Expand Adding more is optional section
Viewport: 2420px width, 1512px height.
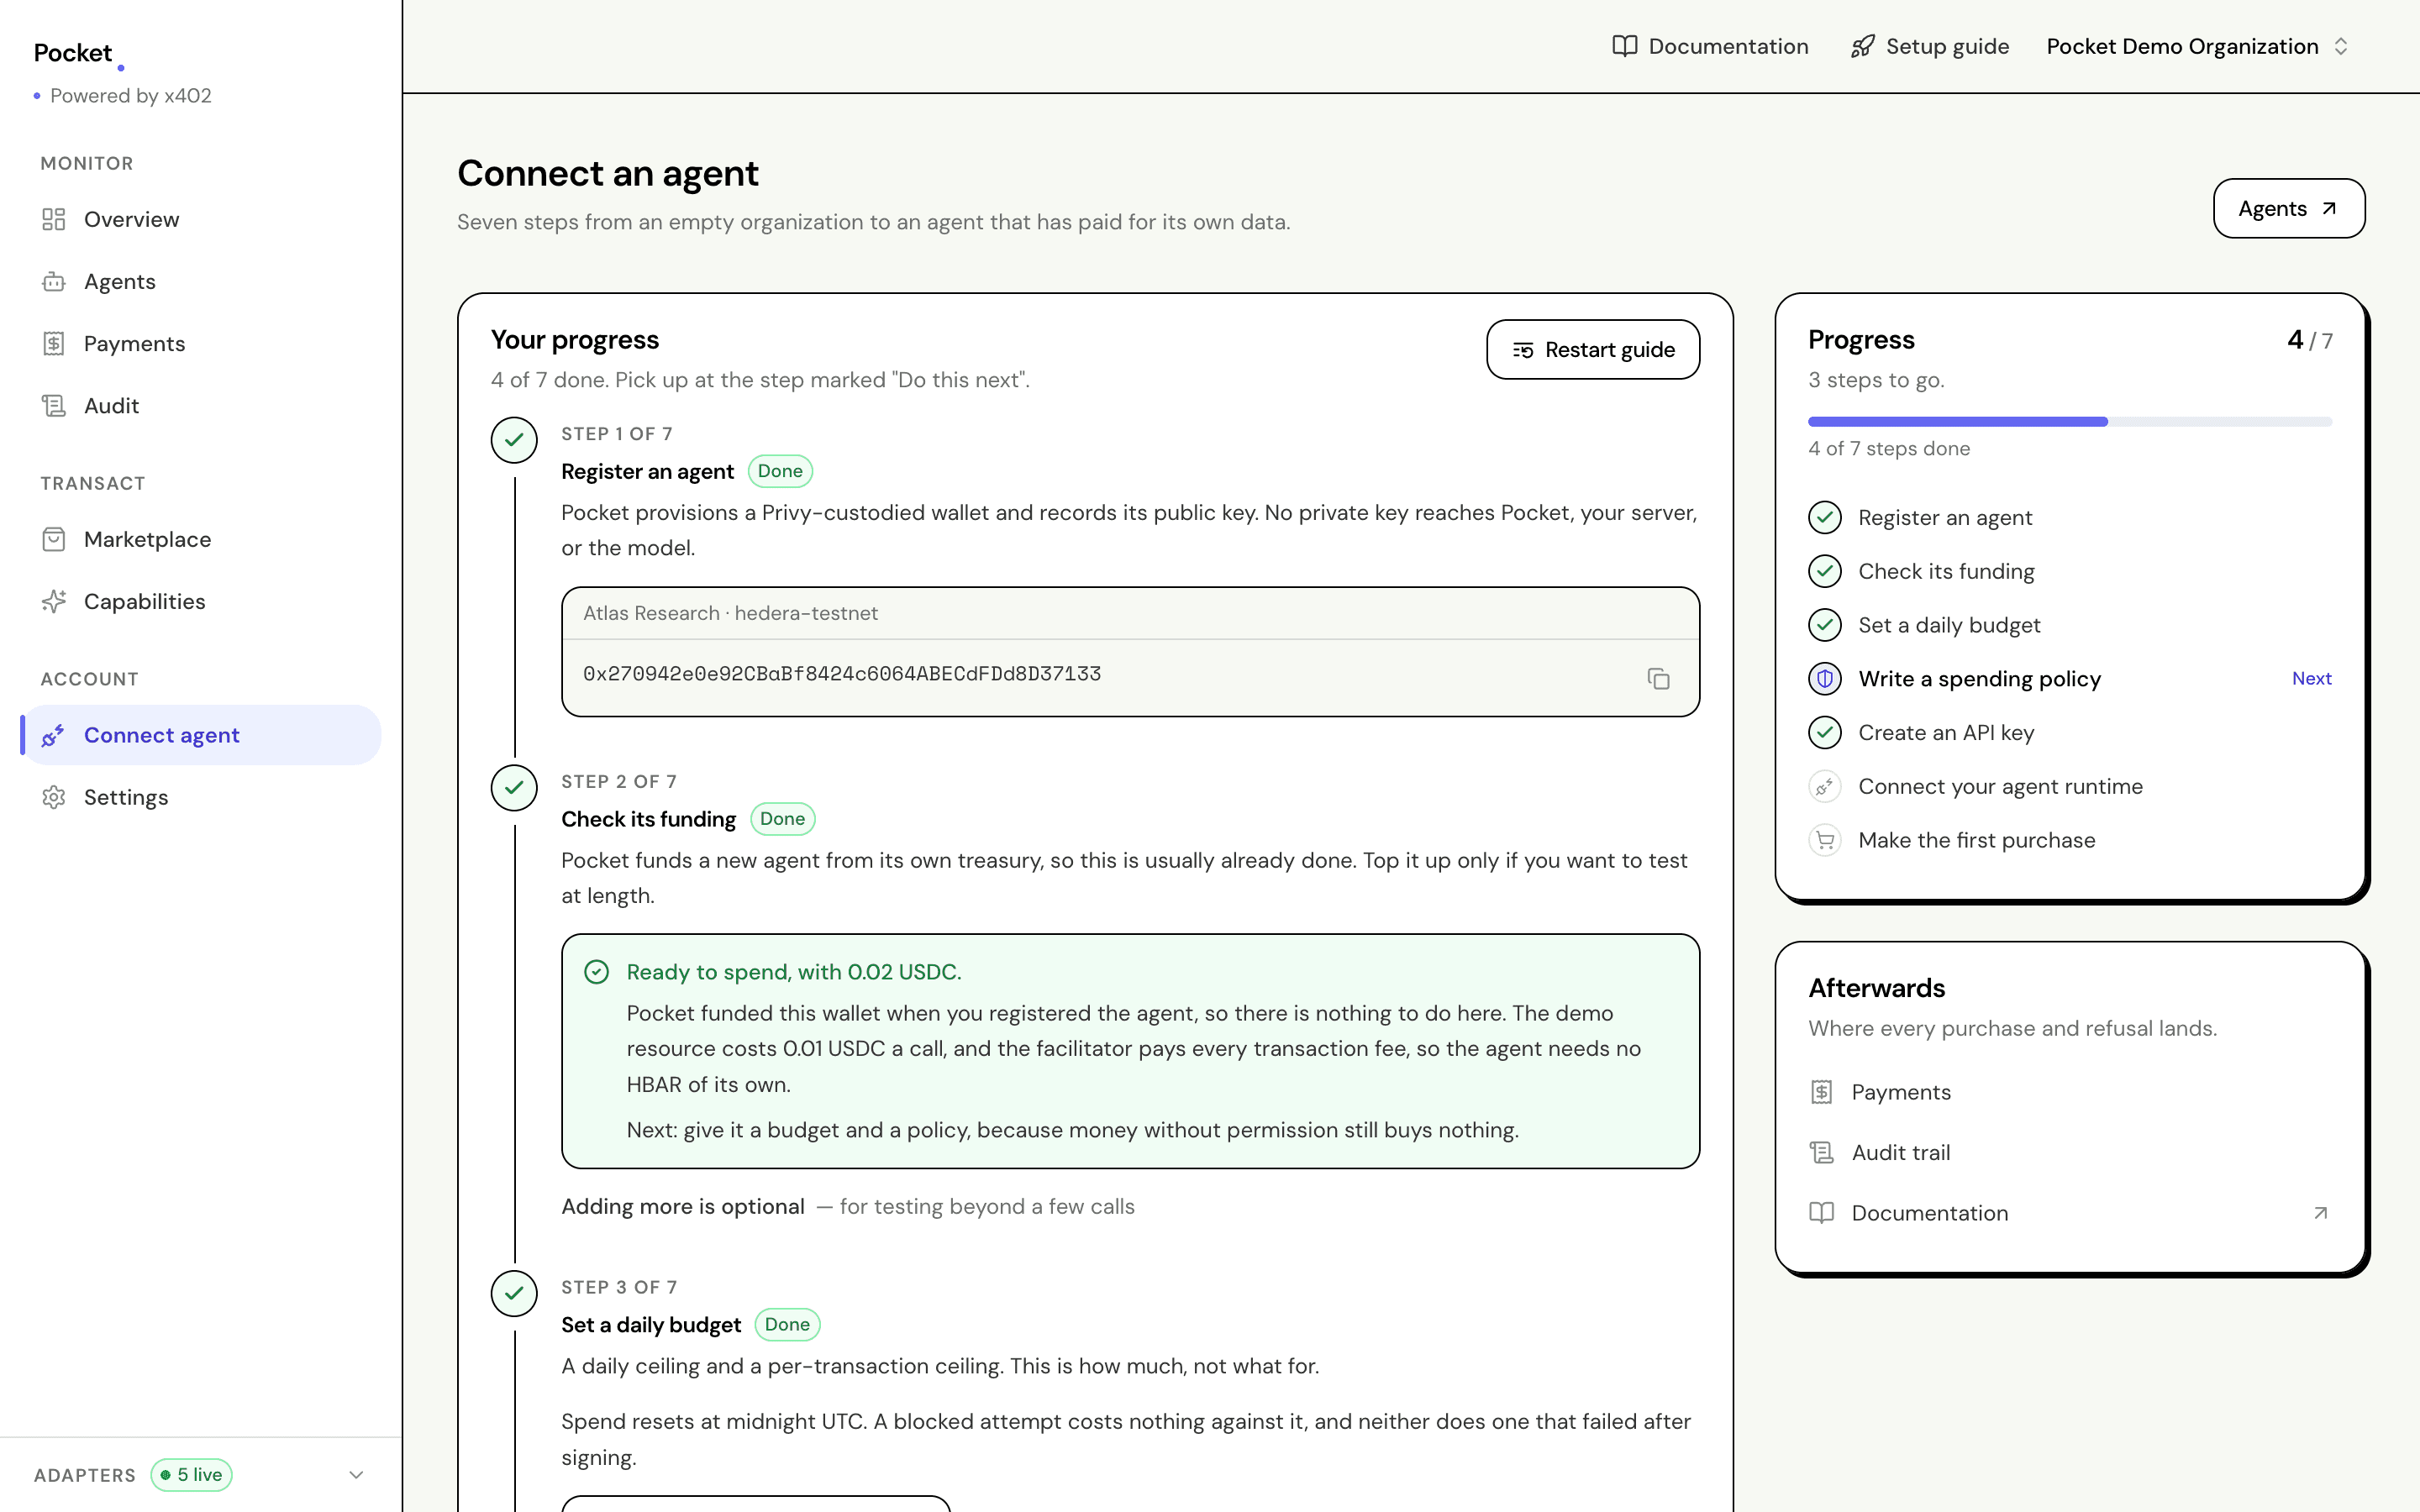coord(848,1206)
